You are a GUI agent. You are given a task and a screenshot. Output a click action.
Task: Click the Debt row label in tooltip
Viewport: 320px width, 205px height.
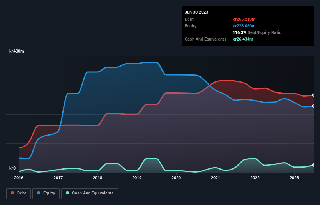click(x=189, y=19)
